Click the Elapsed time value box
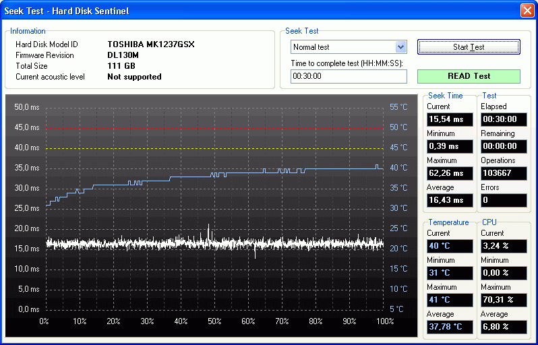The width and height of the screenshot is (538, 345). point(504,119)
